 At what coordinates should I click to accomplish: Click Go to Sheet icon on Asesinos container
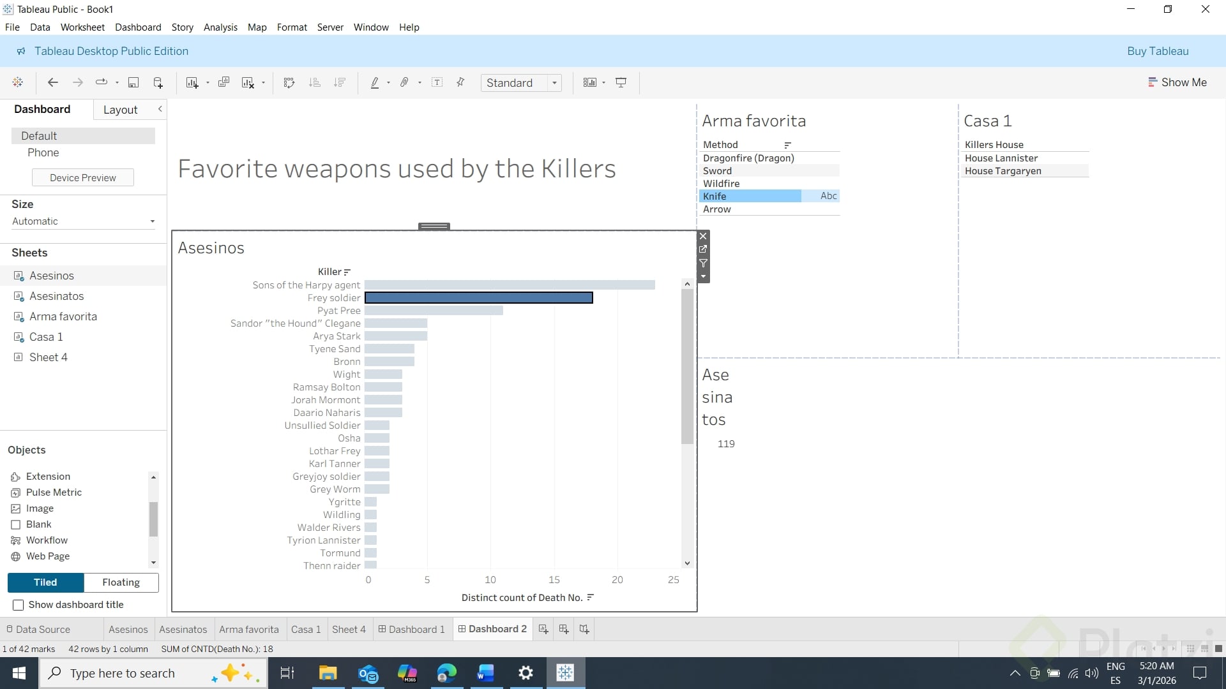click(703, 249)
